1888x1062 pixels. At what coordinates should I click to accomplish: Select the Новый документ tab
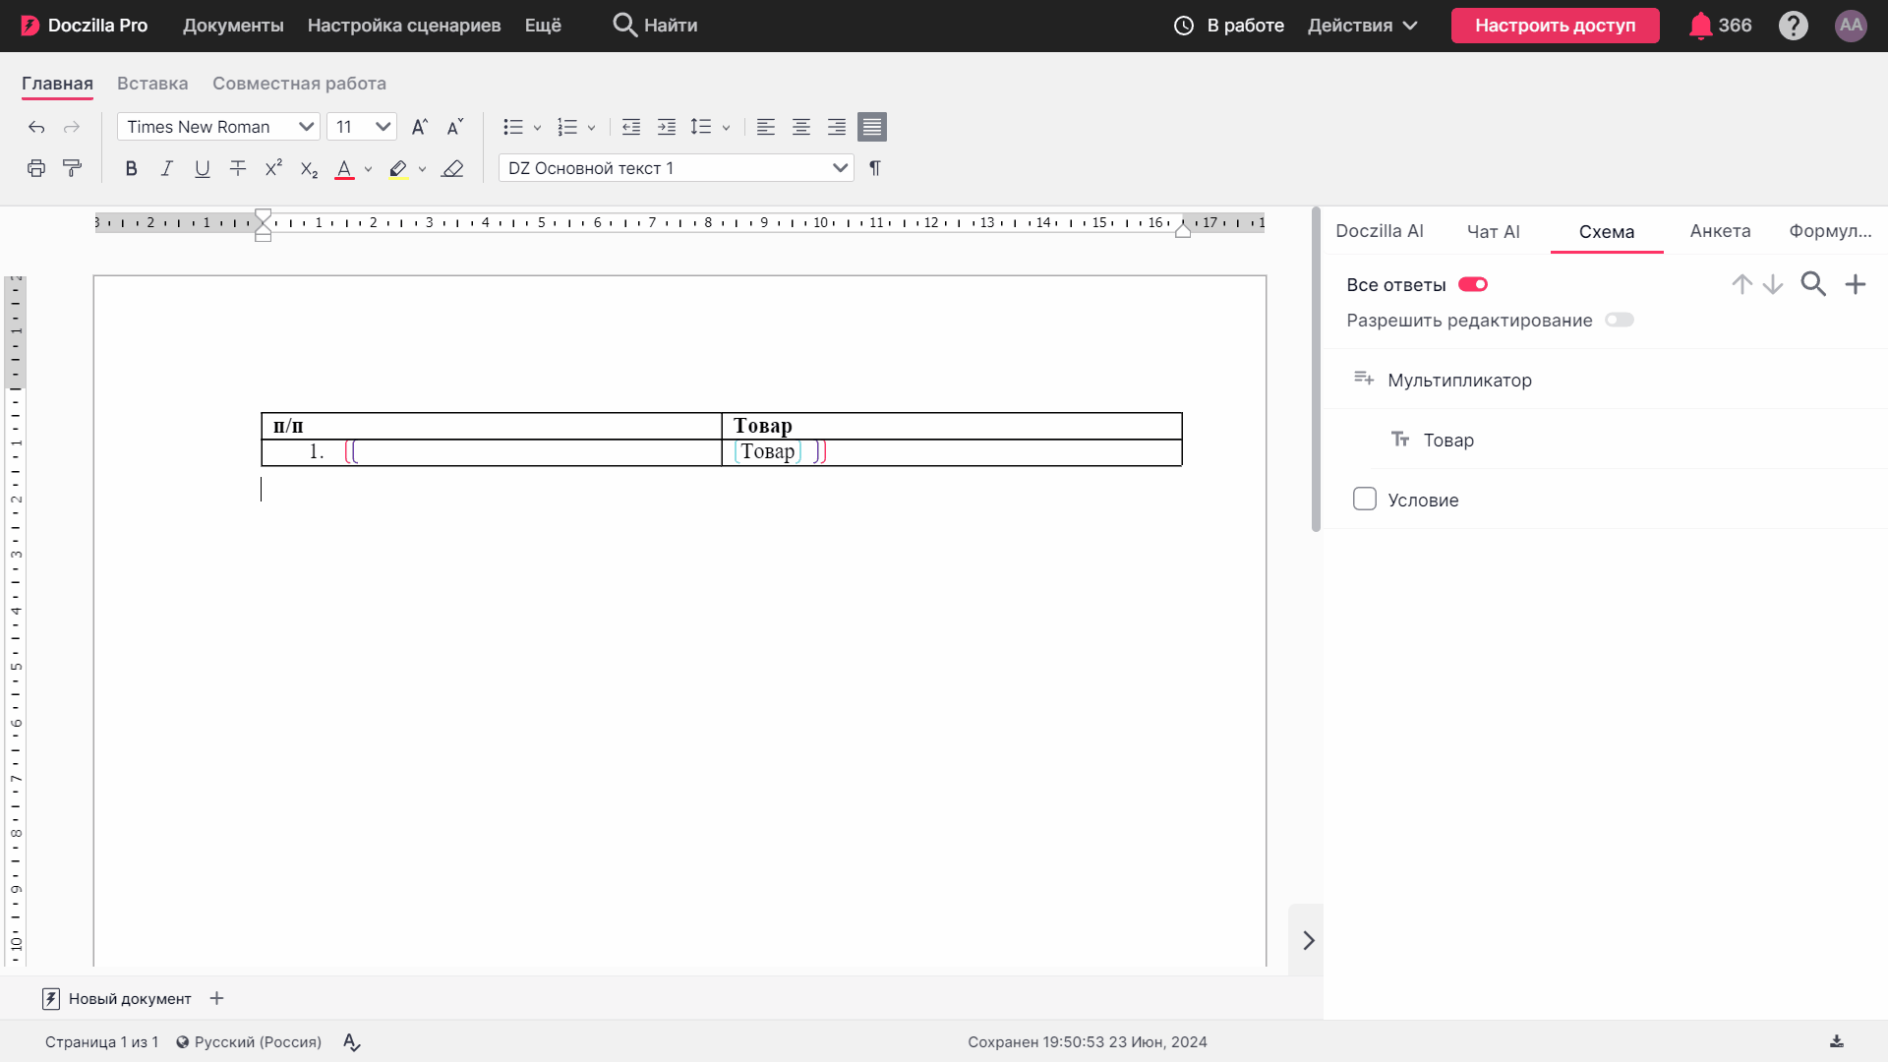[x=117, y=998]
